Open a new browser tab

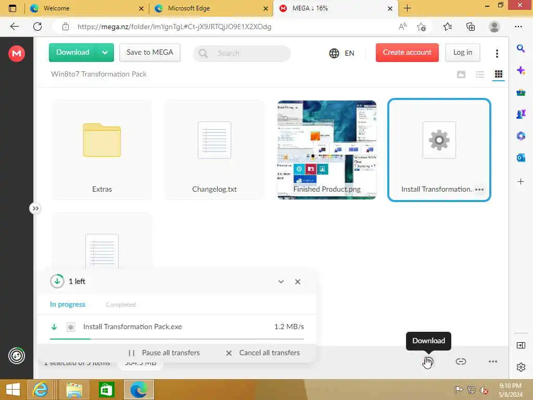[407, 8]
